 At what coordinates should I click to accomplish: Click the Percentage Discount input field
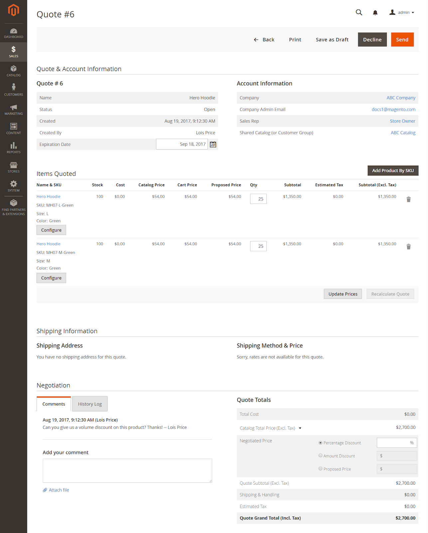397,443
